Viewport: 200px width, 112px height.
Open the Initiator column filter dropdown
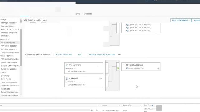click(119, 105)
